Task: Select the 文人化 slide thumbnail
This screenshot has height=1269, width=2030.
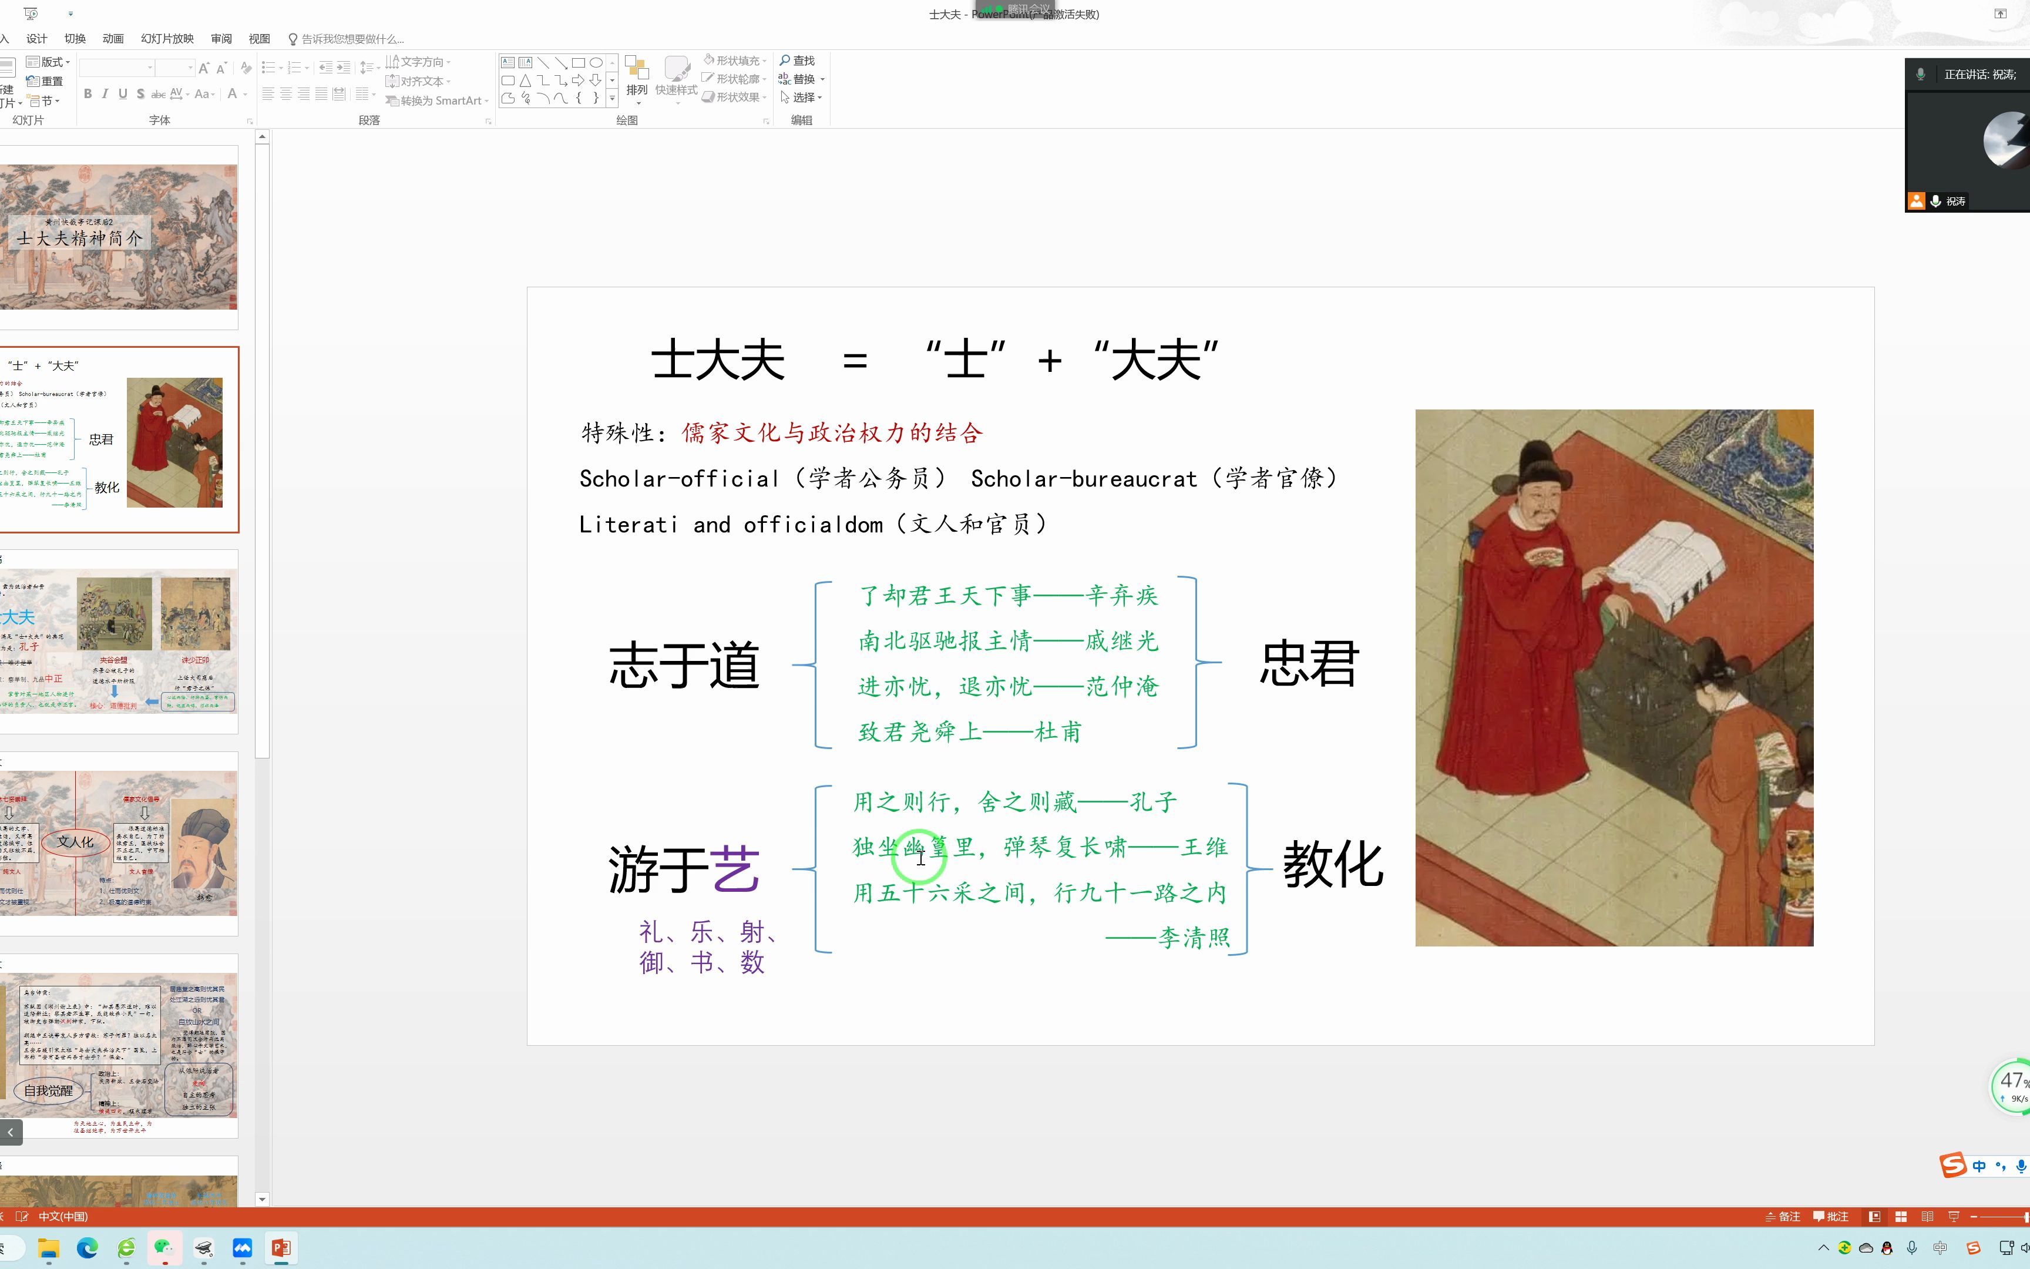Action: click(118, 844)
